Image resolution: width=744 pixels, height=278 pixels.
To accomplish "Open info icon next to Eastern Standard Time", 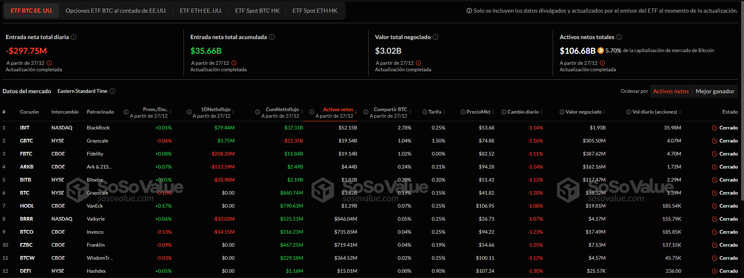I will pyautogui.click(x=112, y=91).
